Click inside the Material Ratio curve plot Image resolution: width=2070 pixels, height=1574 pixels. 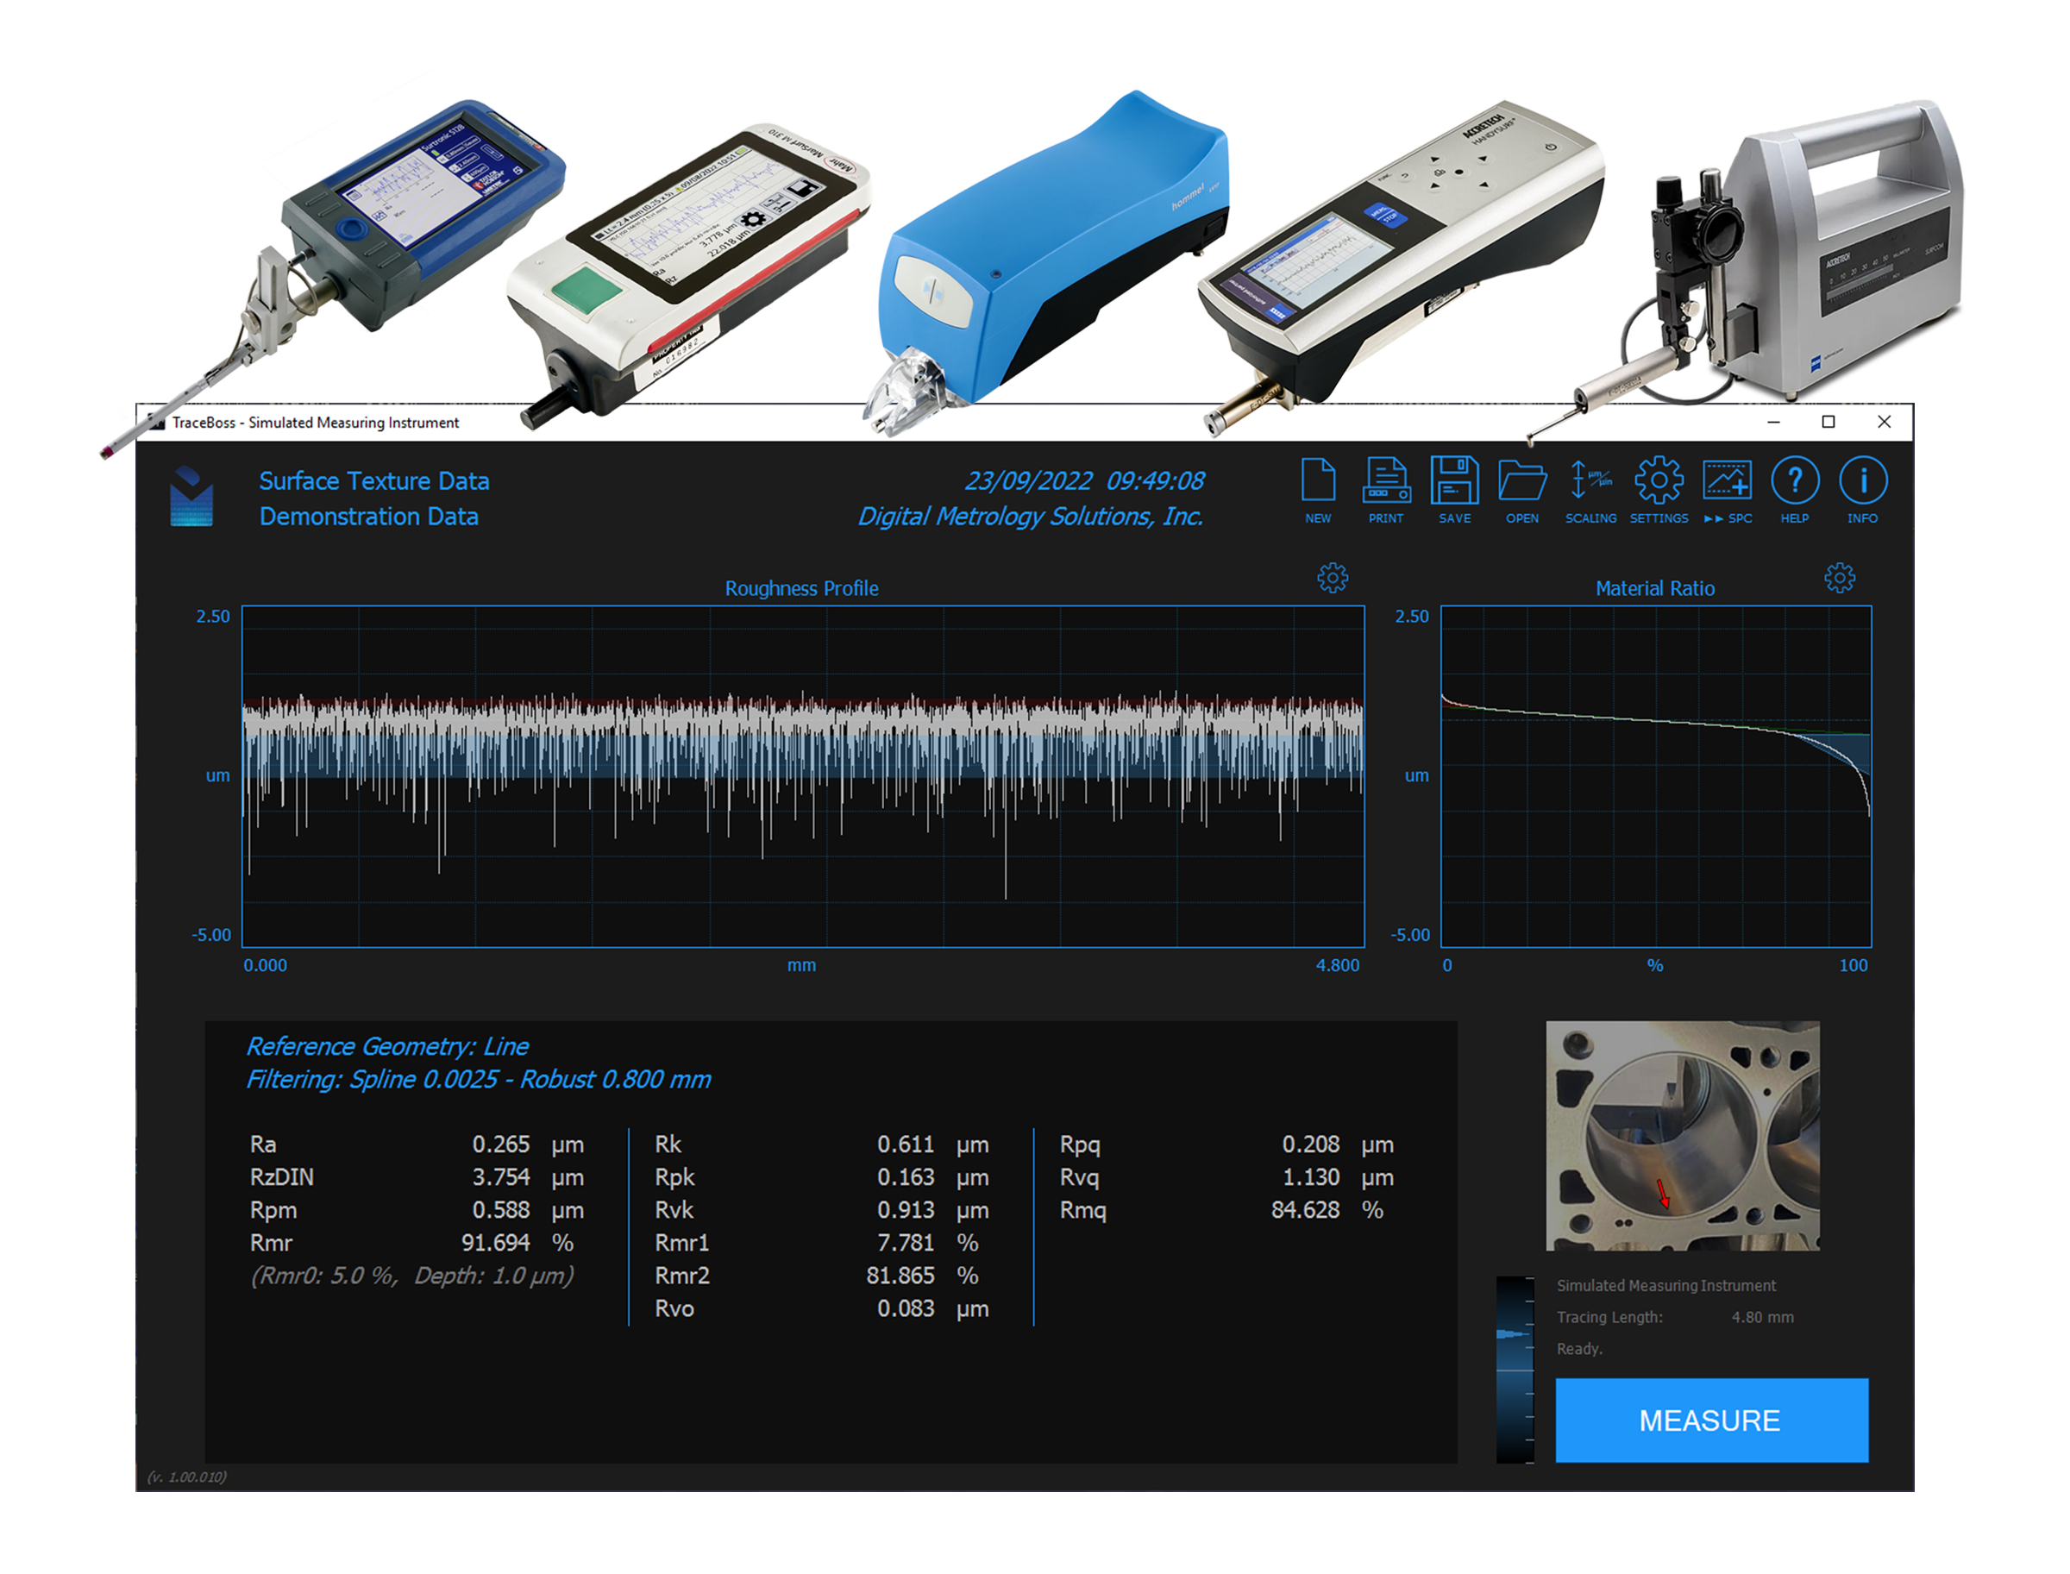tap(1655, 775)
